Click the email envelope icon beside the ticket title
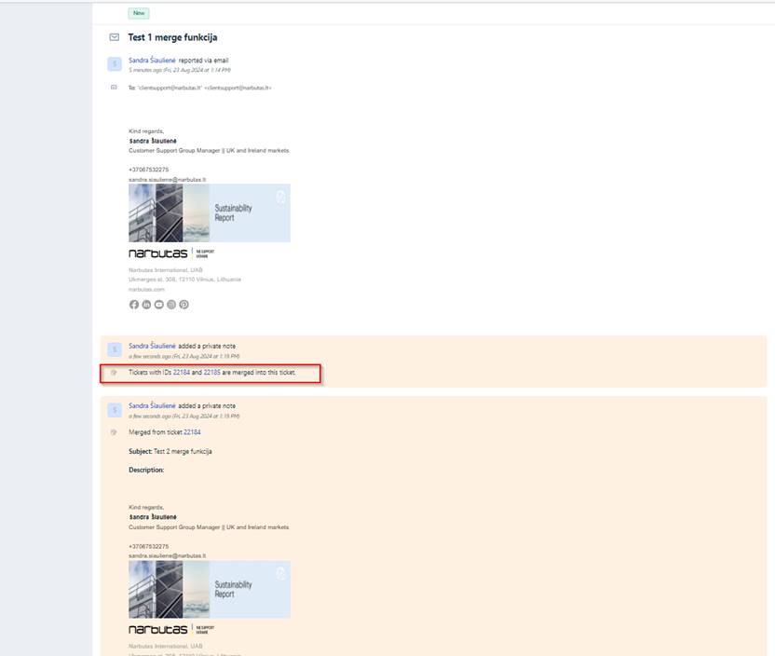 click(115, 37)
